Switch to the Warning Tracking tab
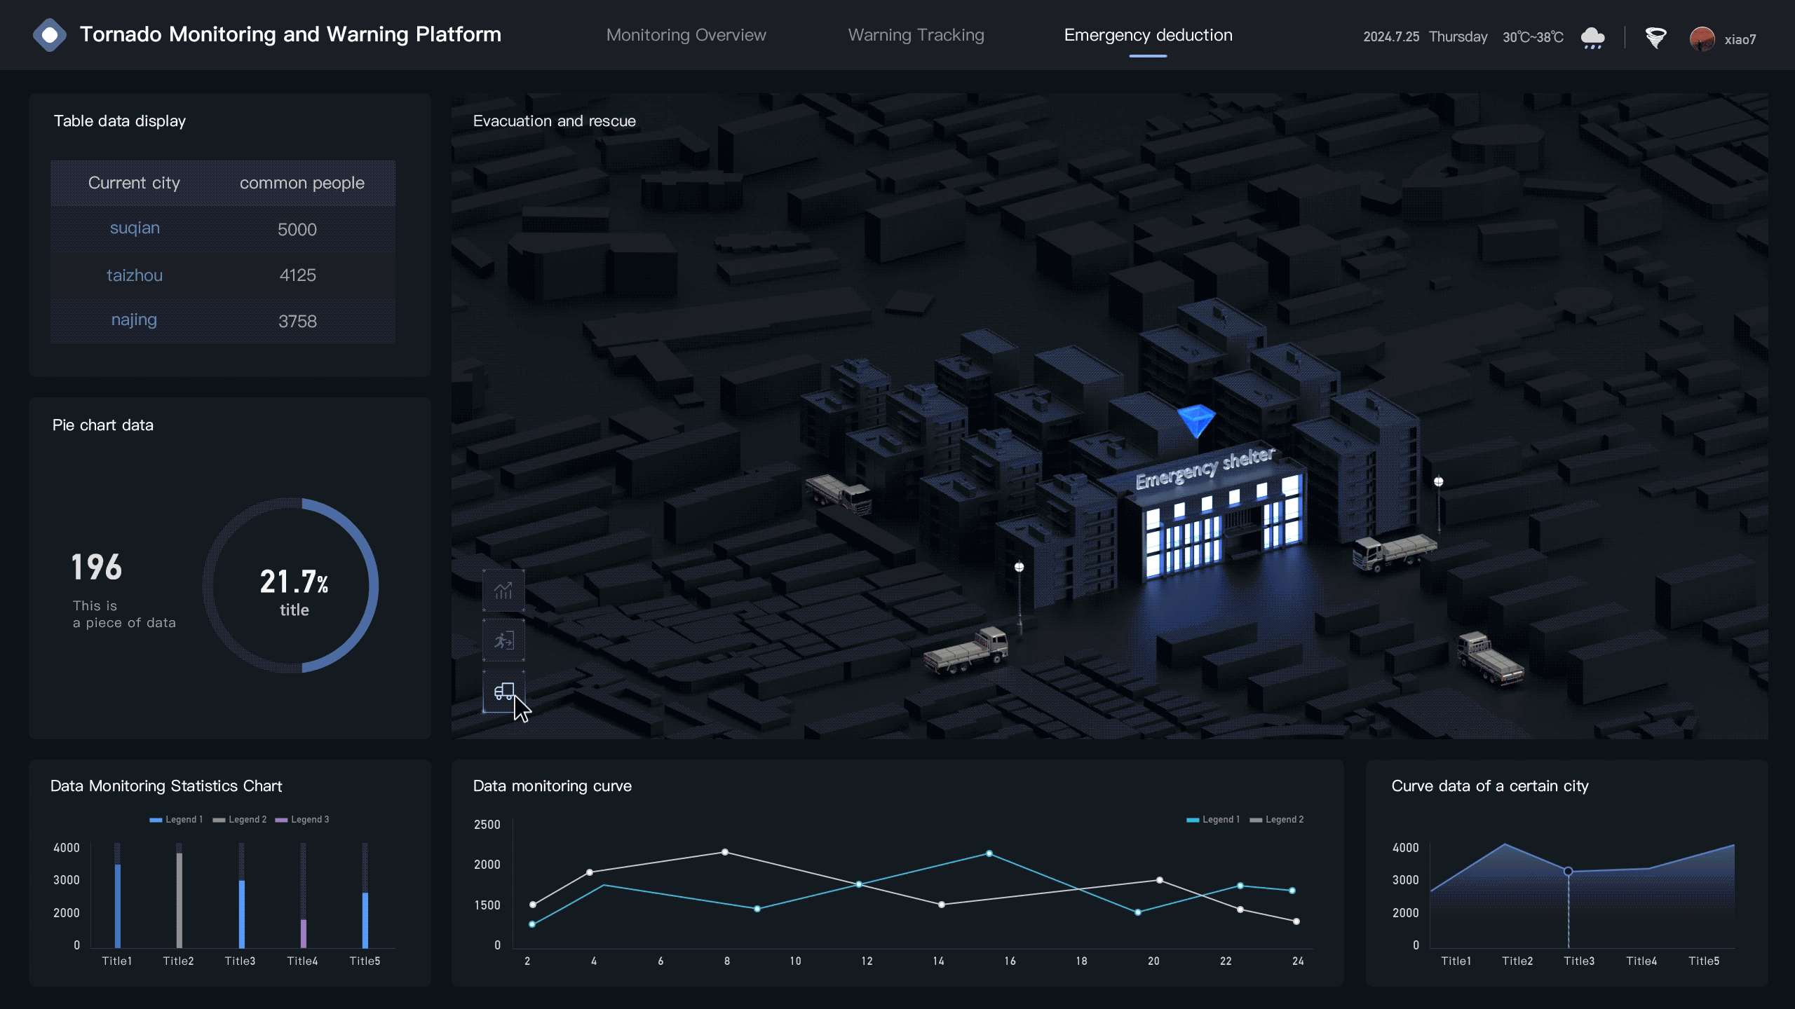The image size is (1795, 1009). (916, 35)
